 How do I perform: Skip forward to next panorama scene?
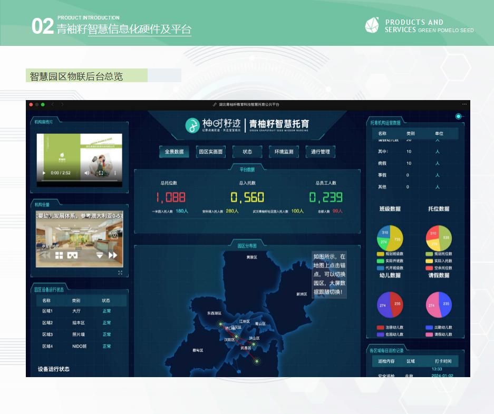(x=113, y=255)
